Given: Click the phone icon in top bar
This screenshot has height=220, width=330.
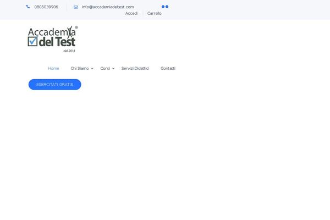Looking at the screenshot, I should tap(28, 7).
